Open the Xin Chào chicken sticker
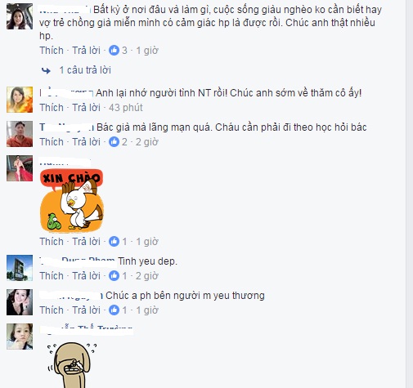Viewport: 413px width, 388px height. pos(72,201)
